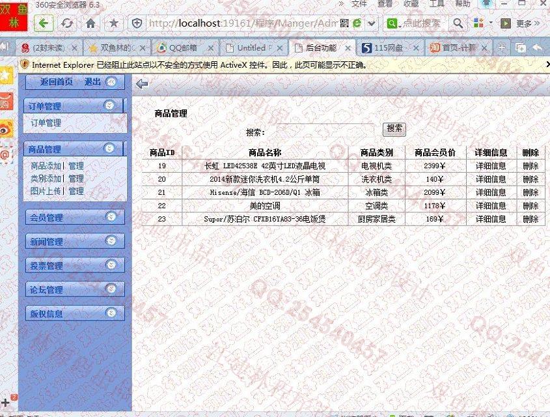
Task: Click the 图片上传 link
Action: (x=46, y=191)
